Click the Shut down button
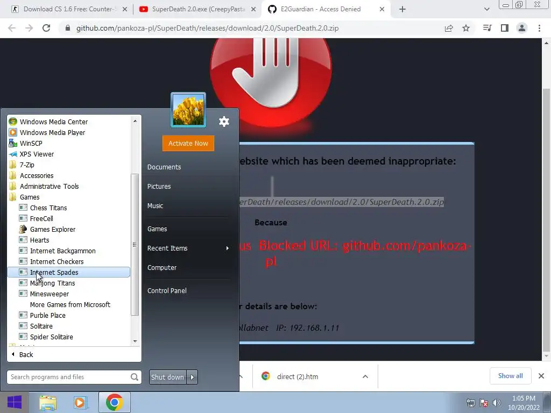The image size is (551, 413). coord(167,377)
